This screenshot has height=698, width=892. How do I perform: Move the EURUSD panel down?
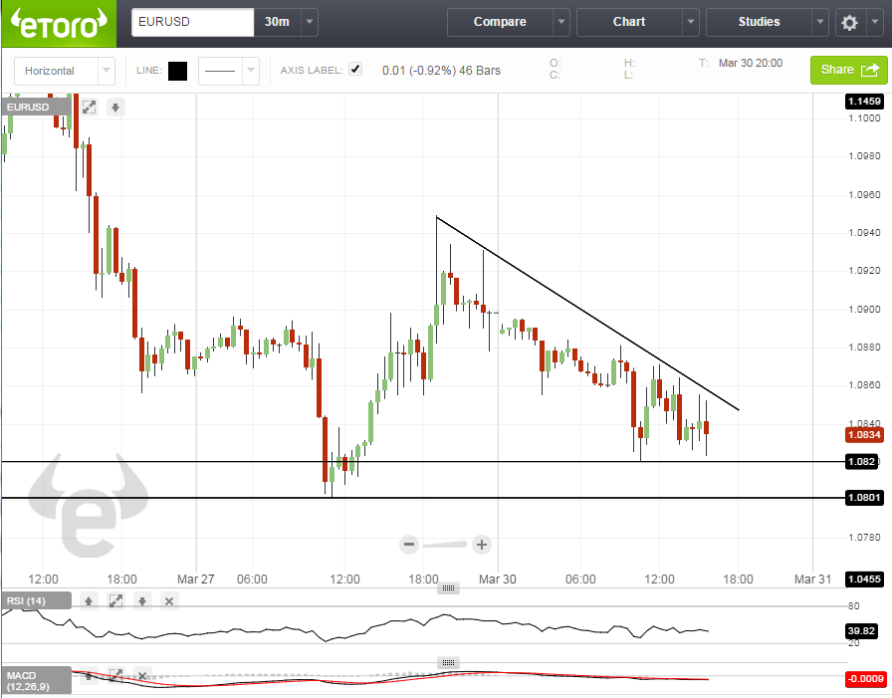[115, 107]
